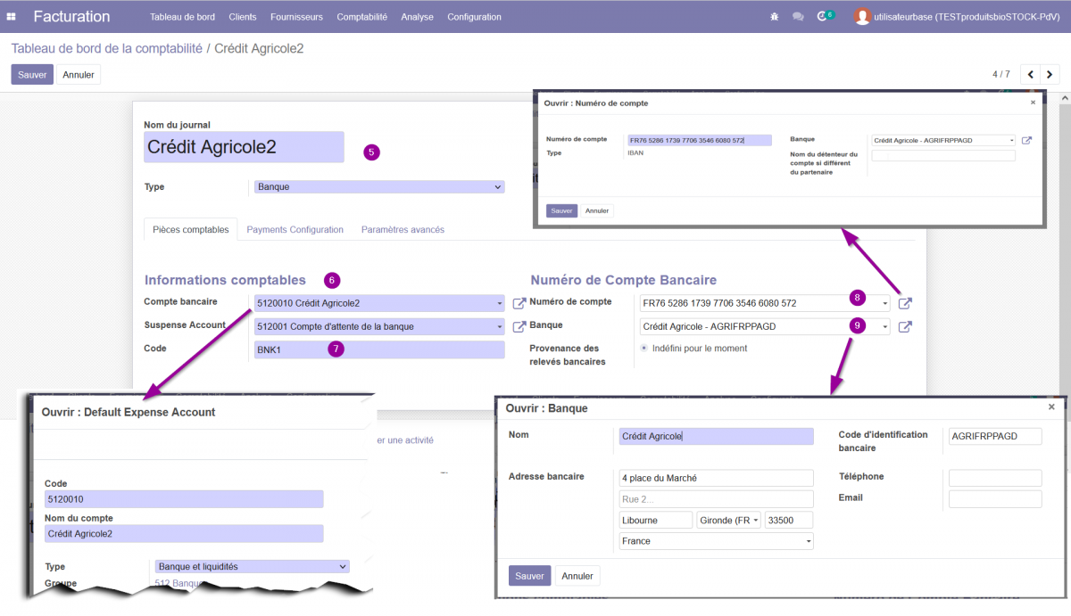1071x616 pixels.
Task: Open the conversations chat bubble icon
Action: 798,17
